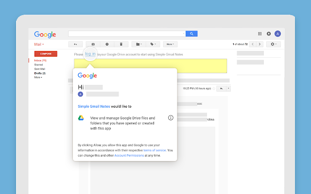The height and width of the screenshot is (194, 311).
Task: Open the Google apps grid
Action: coord(259,33)
